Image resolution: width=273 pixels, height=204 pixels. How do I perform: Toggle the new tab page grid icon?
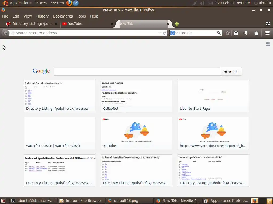(268, 44)
